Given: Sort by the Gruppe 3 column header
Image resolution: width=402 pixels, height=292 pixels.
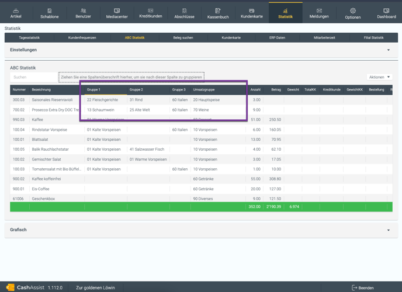Looking at the screenshot, I should click(x=179, y=90).
